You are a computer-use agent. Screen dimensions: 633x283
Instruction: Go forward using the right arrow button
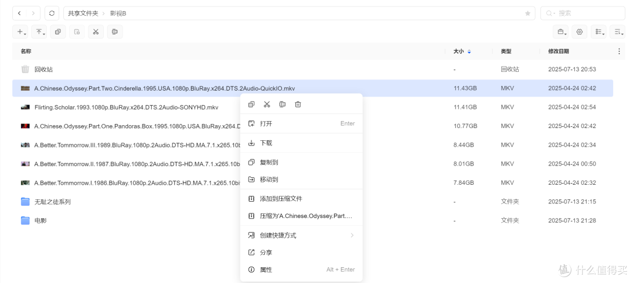33,13
